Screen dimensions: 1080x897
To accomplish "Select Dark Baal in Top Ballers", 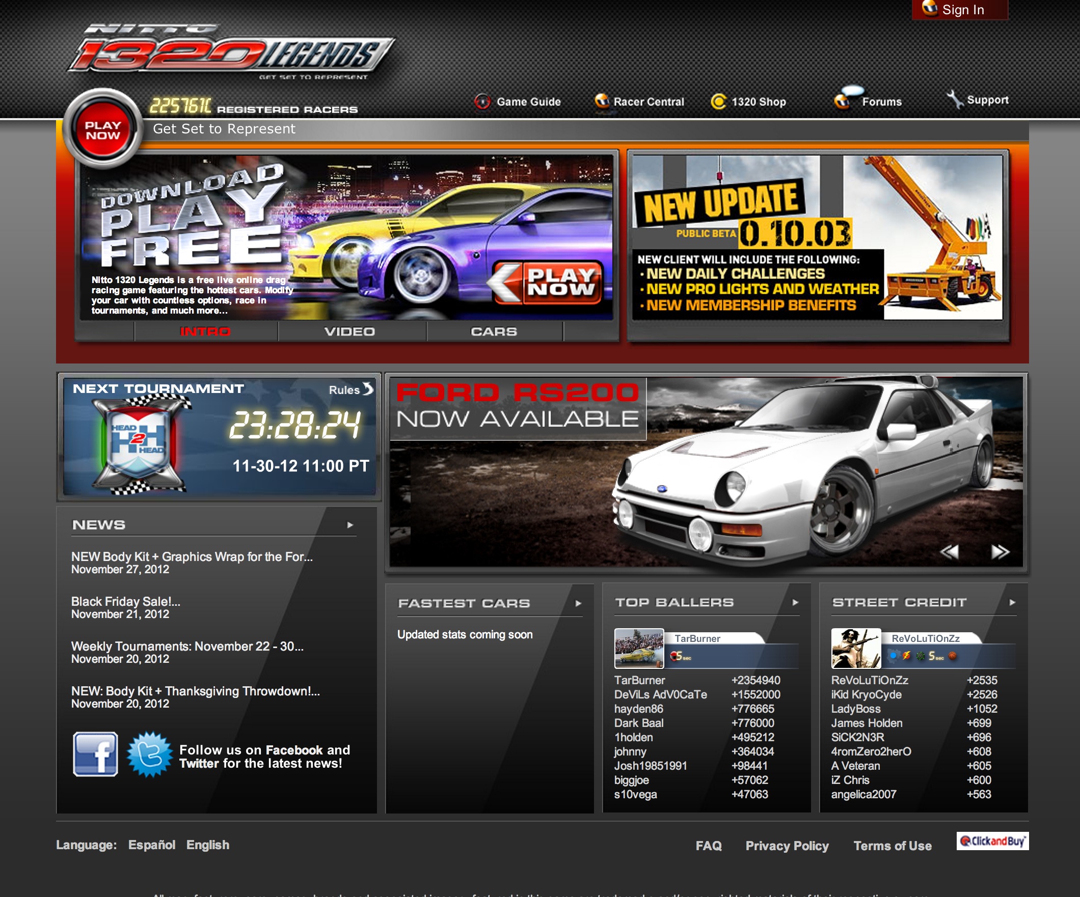I will pyautogui.click(x=638, y=723).
